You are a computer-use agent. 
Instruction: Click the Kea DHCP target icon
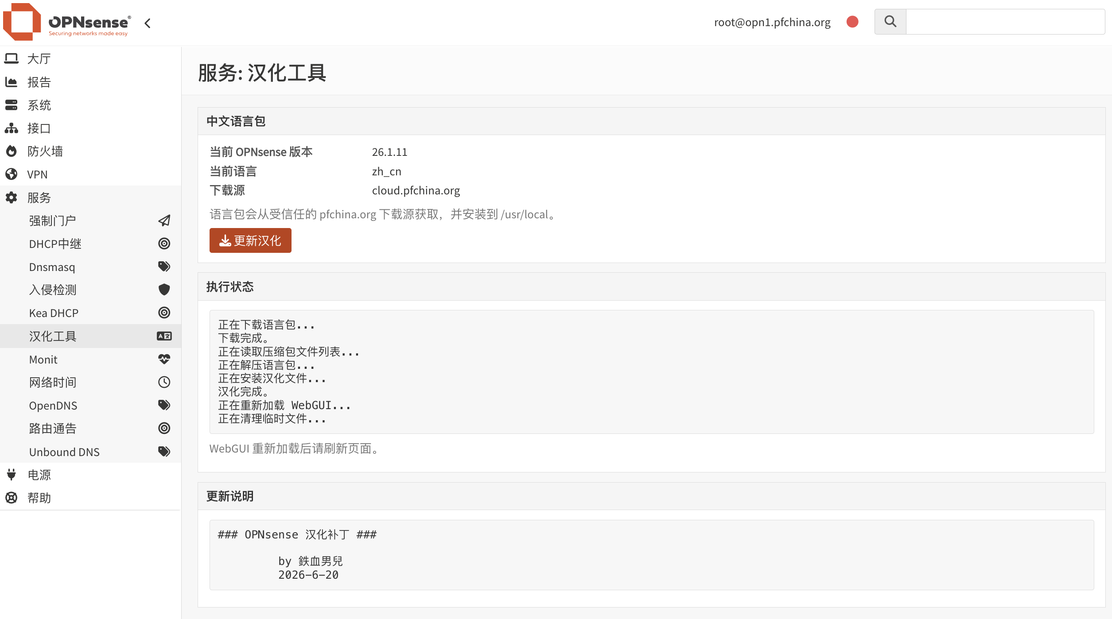click(164, 313)
